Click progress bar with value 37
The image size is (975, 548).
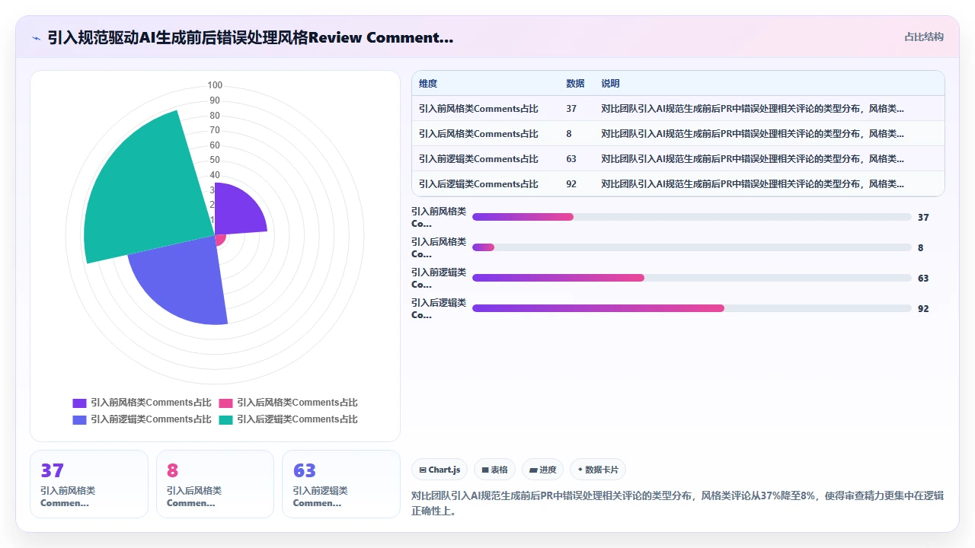tap(692, 217)
